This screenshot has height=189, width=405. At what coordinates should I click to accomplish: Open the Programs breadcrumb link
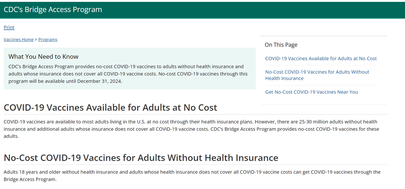[48, 39]
